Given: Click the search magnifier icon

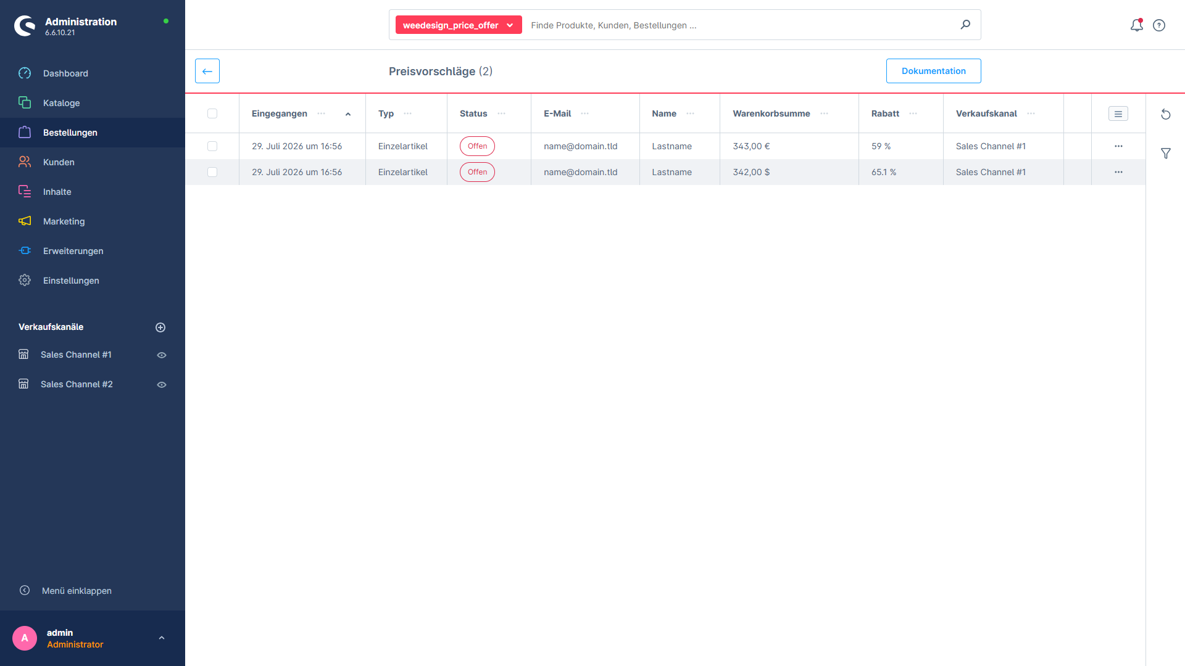Looking at the screenshot, I should click(965, 25).
